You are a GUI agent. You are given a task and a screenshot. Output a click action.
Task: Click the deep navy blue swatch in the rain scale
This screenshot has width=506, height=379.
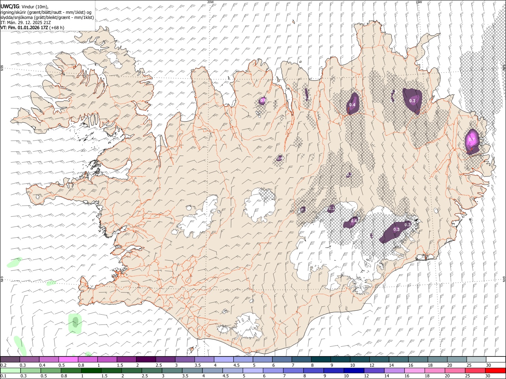click(354, 370)
